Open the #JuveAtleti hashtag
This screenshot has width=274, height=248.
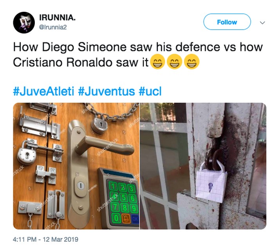[44, 91]
